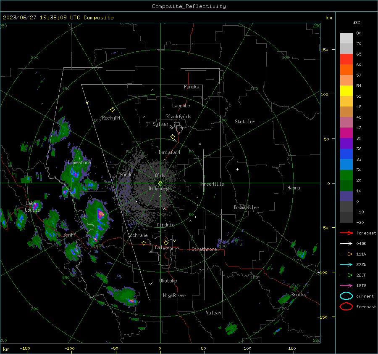Click the red forecast arrow in legend
Image resolution: width=378 pixels, height=354 pixels.
[346, 233]
